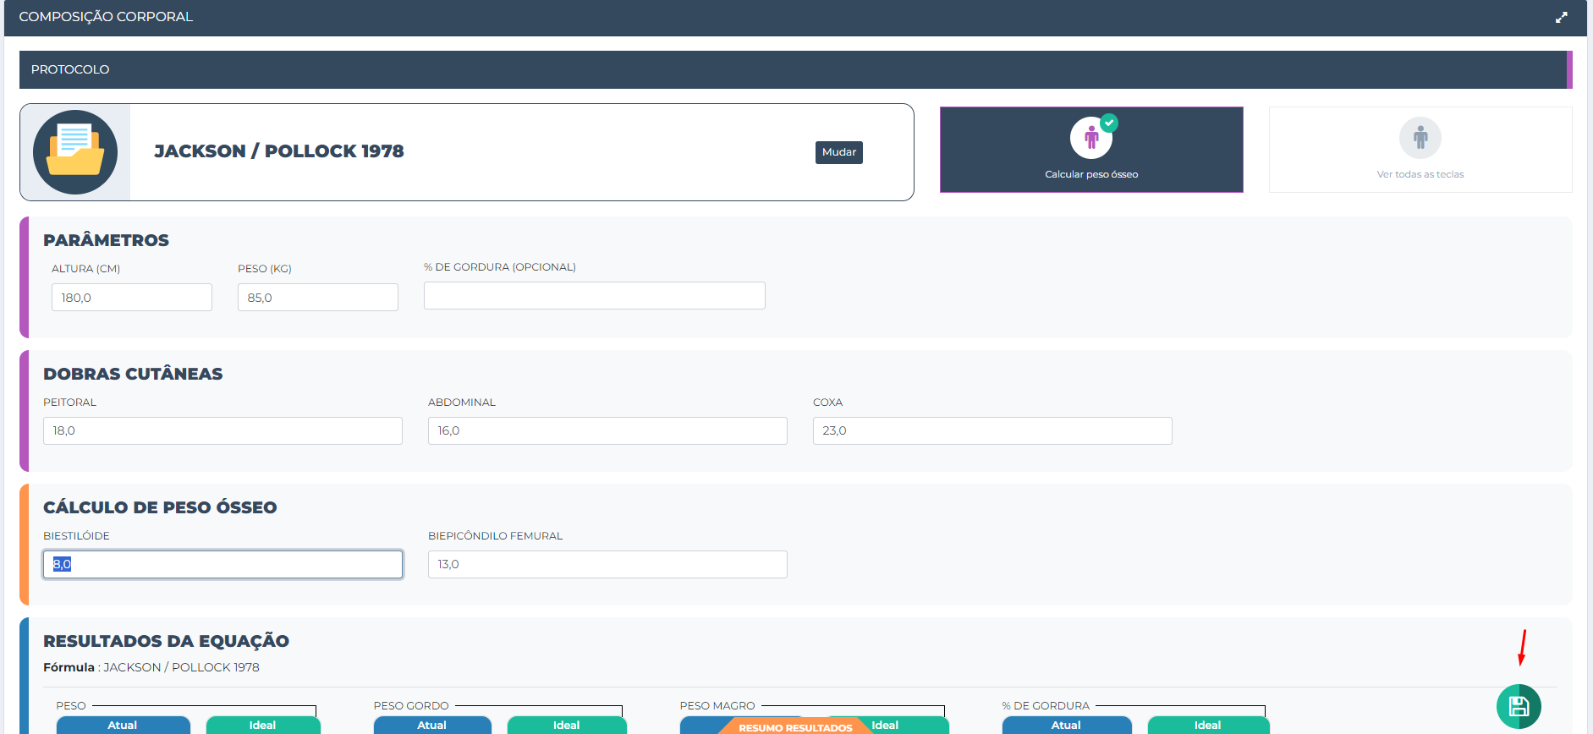1593x734 pixels.
Task: Click the Peitoral skinfold input
Action: pyautogui.click(x=222, y=430)
